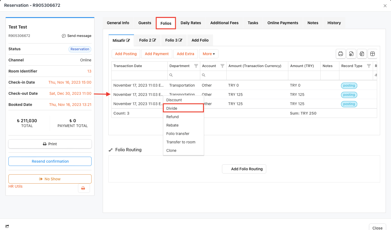Click the edit icon on Folio 3 tab
Viewport: 391px width, 230px height.
180,40
